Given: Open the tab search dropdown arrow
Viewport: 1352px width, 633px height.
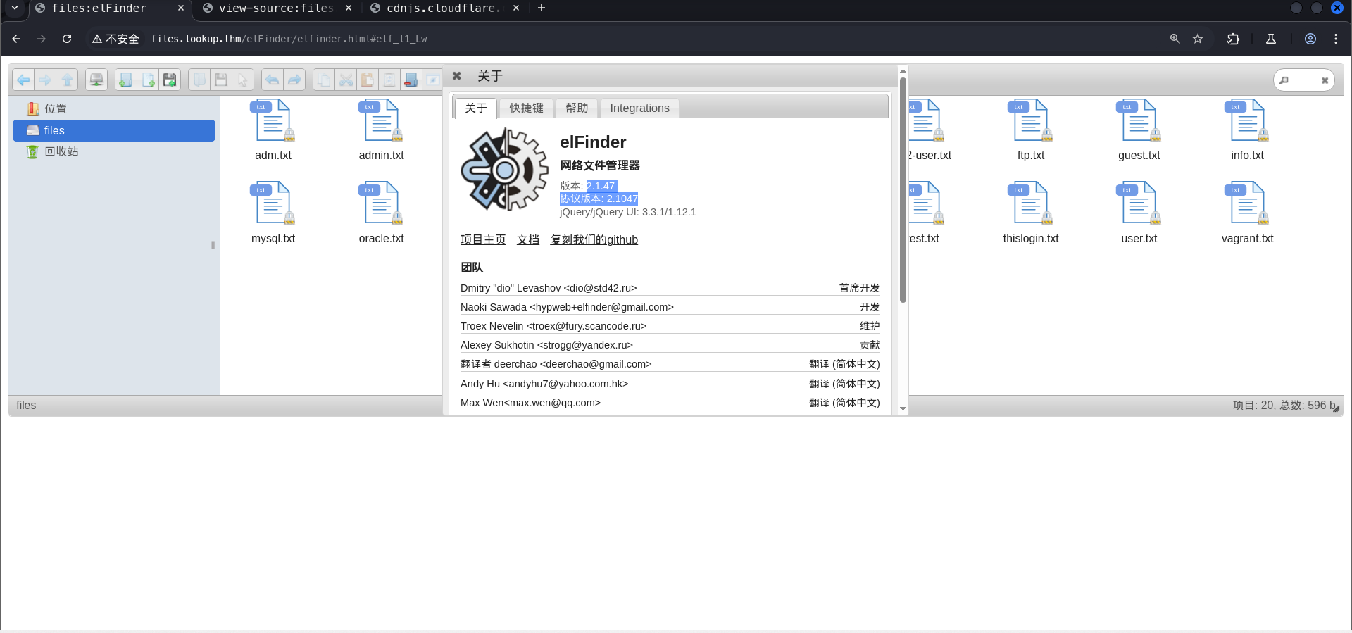Looking at the screenshot, I should [x=15, y=8].
